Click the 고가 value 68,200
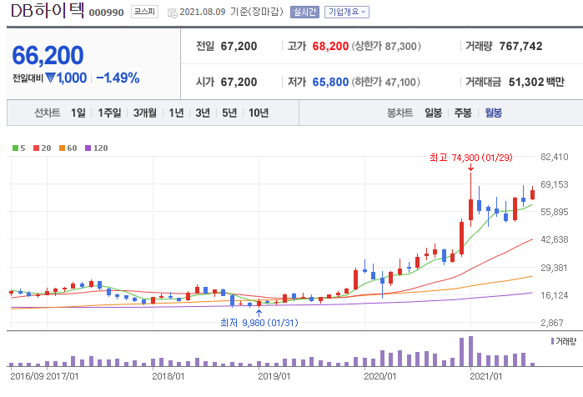 (x=330, y=46)
